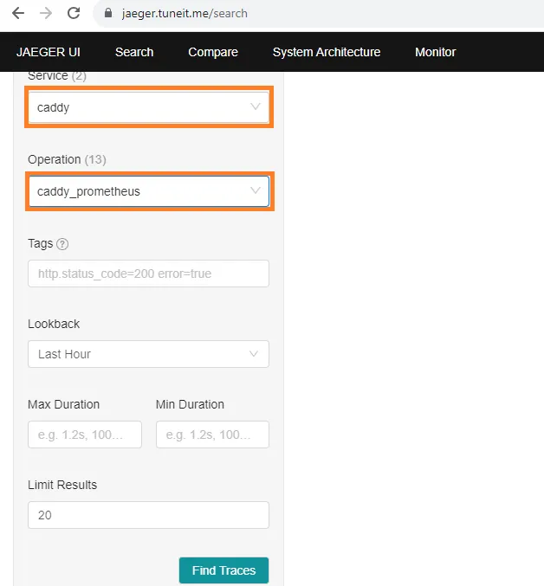Click the Lookback label text
Image resolution: width=544 pixels, height=586 pixels.
point(54,324)
